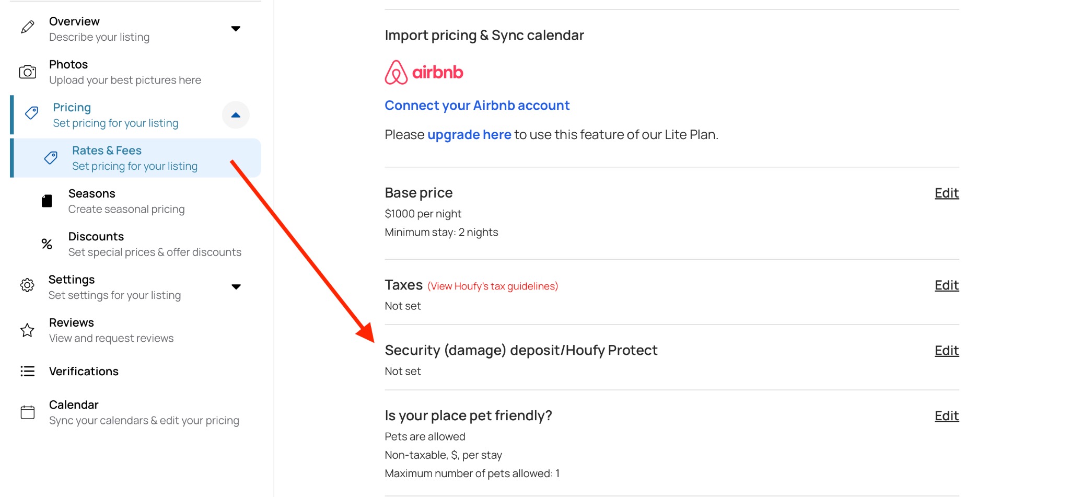The width and height of the screenshot is (1070, 497).
Task: Click the pencil icon beside Overview
Action: [28, 27]
